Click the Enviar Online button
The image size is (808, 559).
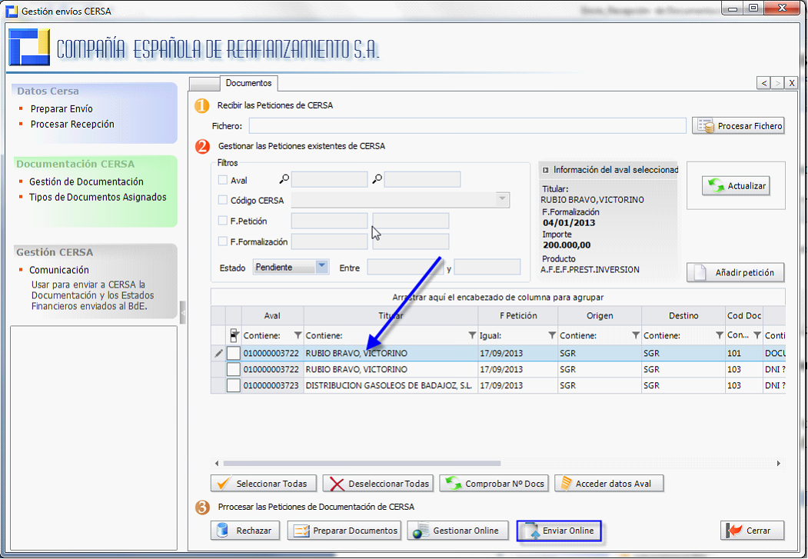(559, 530)
